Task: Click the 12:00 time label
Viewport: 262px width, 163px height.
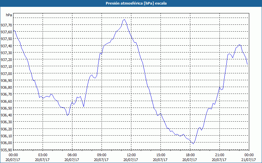Action: pos(131,155)
